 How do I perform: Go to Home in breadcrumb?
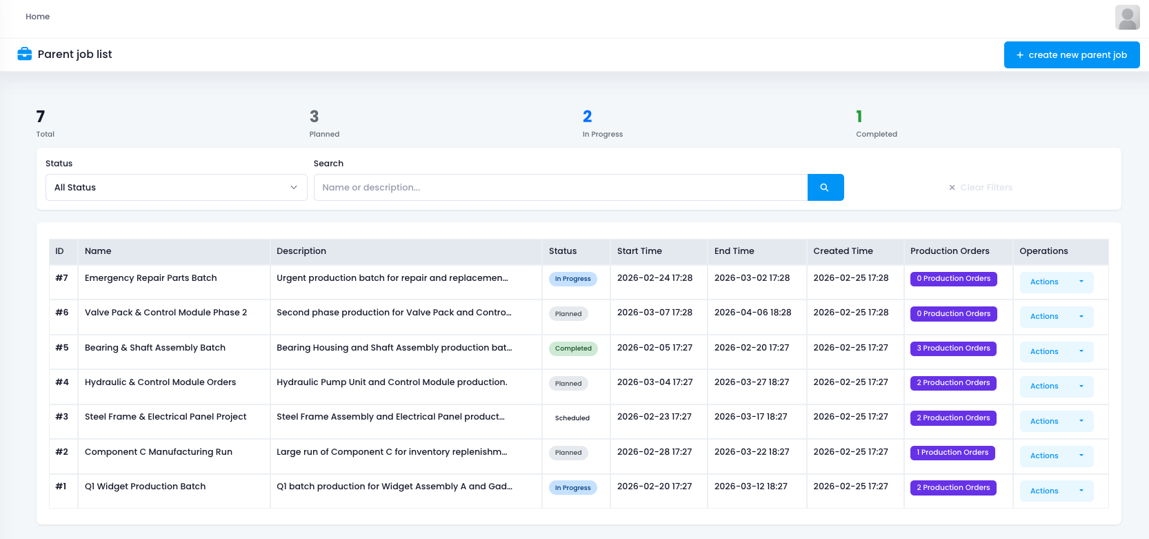point(37,17)
